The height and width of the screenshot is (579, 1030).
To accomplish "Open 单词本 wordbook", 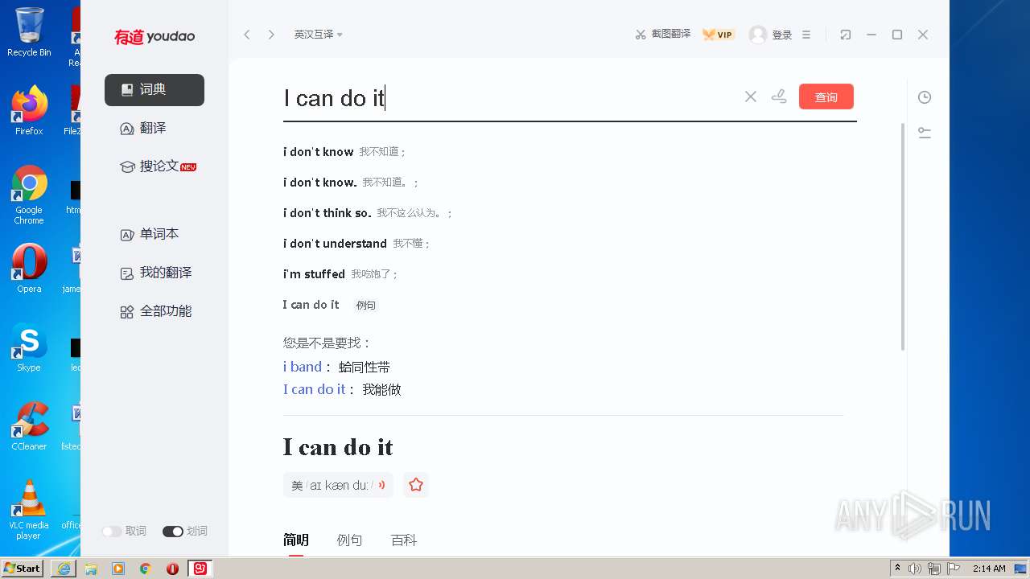I will [150, 234].
